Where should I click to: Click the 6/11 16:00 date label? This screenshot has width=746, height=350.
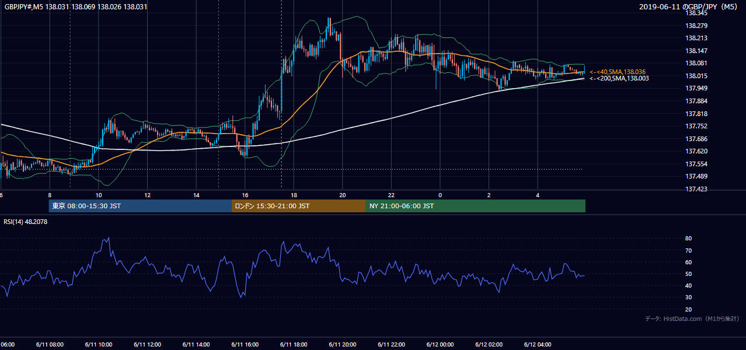click(245, 345)
